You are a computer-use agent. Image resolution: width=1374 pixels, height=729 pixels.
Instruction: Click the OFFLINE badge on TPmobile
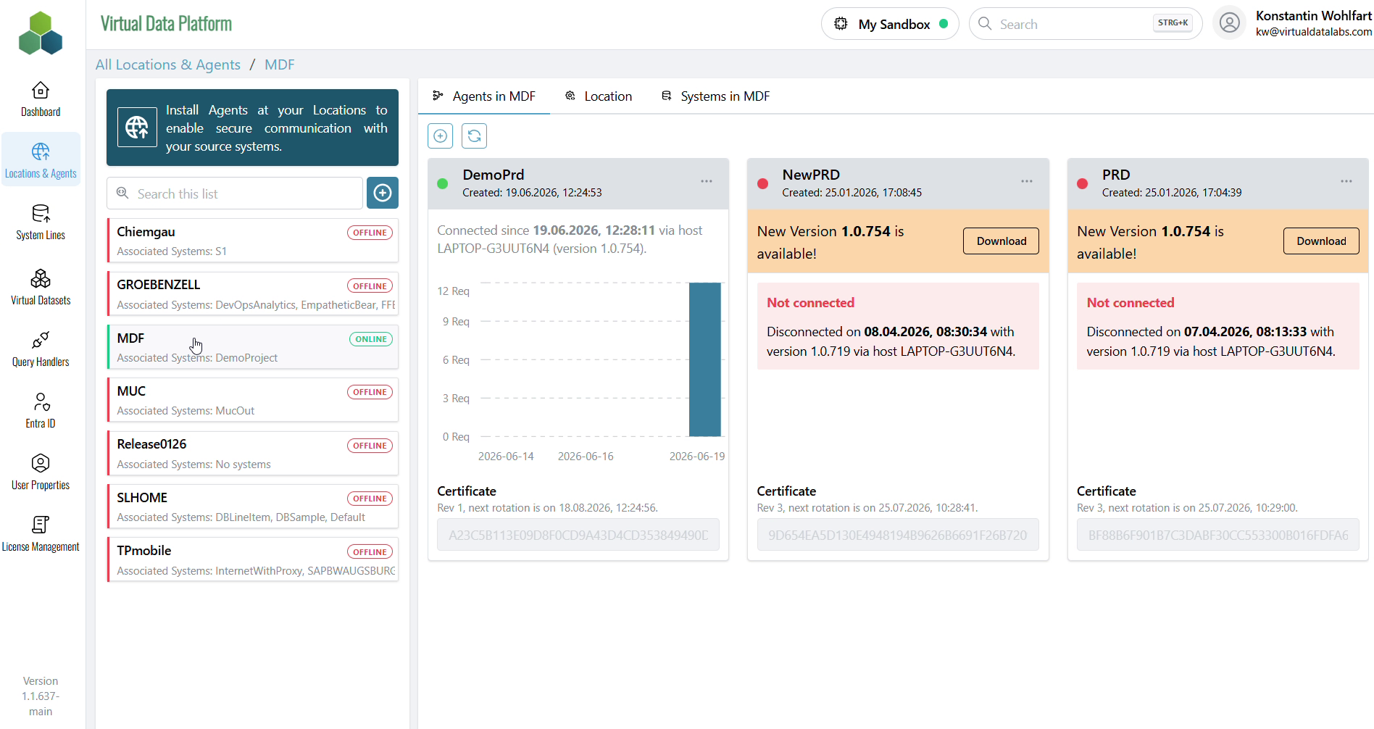pos(370,552)
